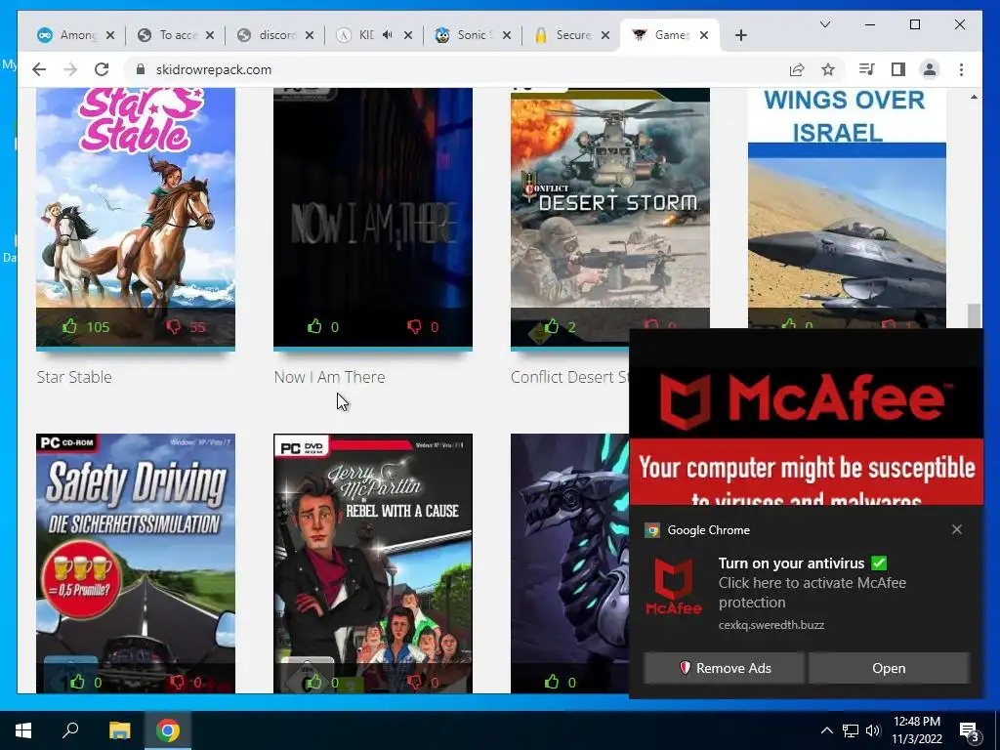Image resolution: width=1000 pixels, height=750 pixels.
Task: Click Open in the McAfee notification
Action: [889, 668]
